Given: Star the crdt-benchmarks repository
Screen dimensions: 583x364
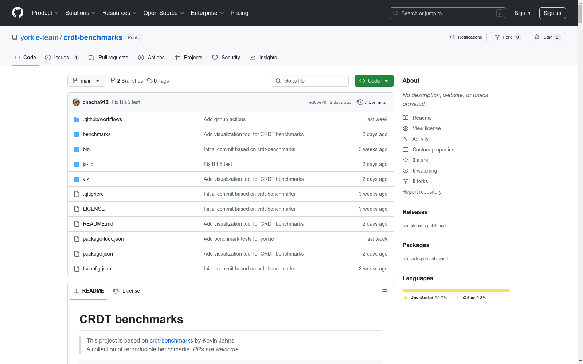Looking at the screenshot, I should (547, 37).
